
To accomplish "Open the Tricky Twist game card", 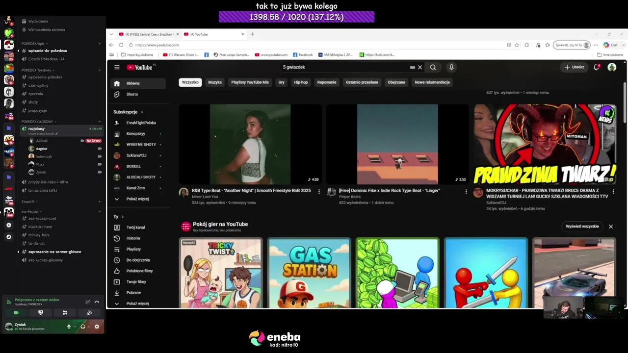I will click(x=221, y=273).
